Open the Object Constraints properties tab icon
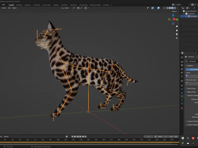198x148 pixels. [182, 93]
